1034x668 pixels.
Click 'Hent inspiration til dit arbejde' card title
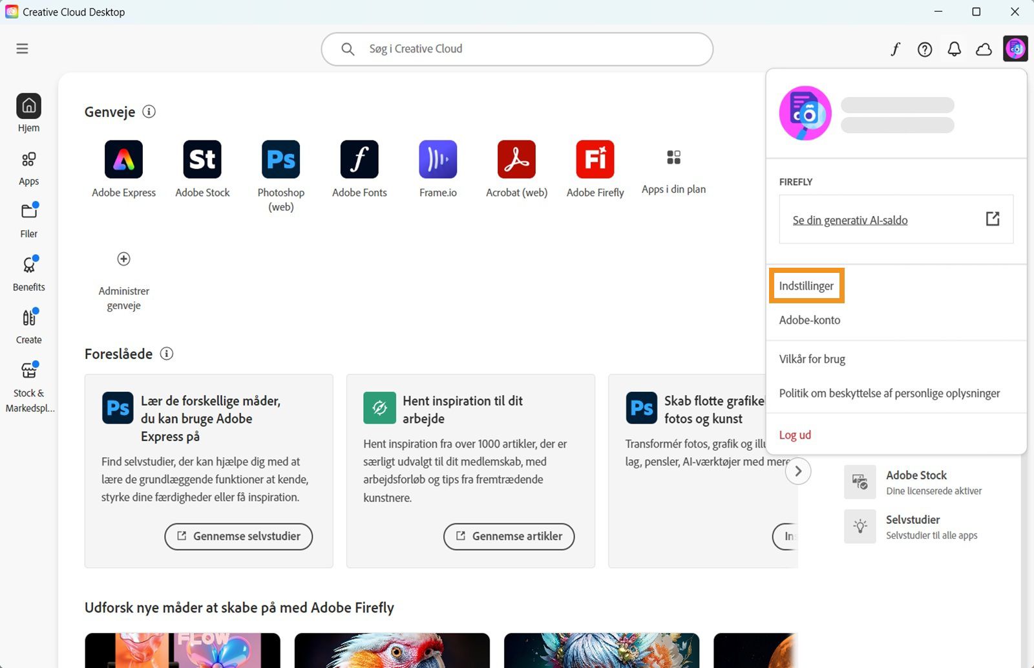click(x=463, y=409)
